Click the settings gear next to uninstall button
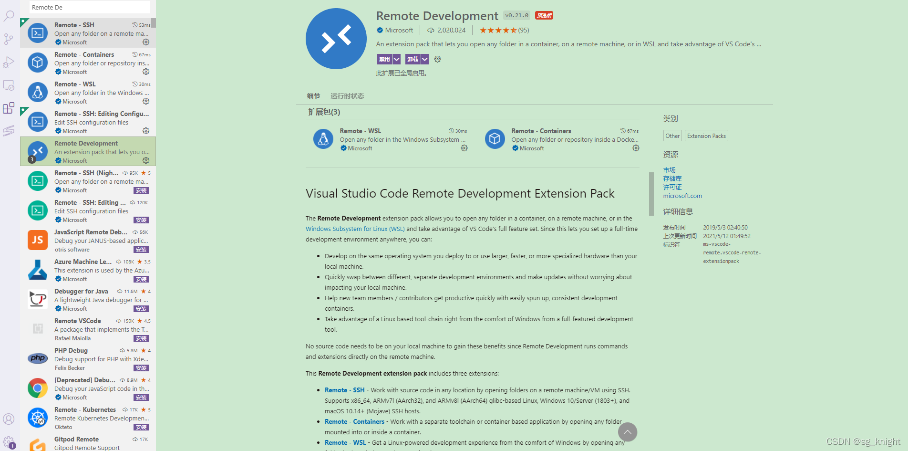The image size is (908, 451). 437,59
